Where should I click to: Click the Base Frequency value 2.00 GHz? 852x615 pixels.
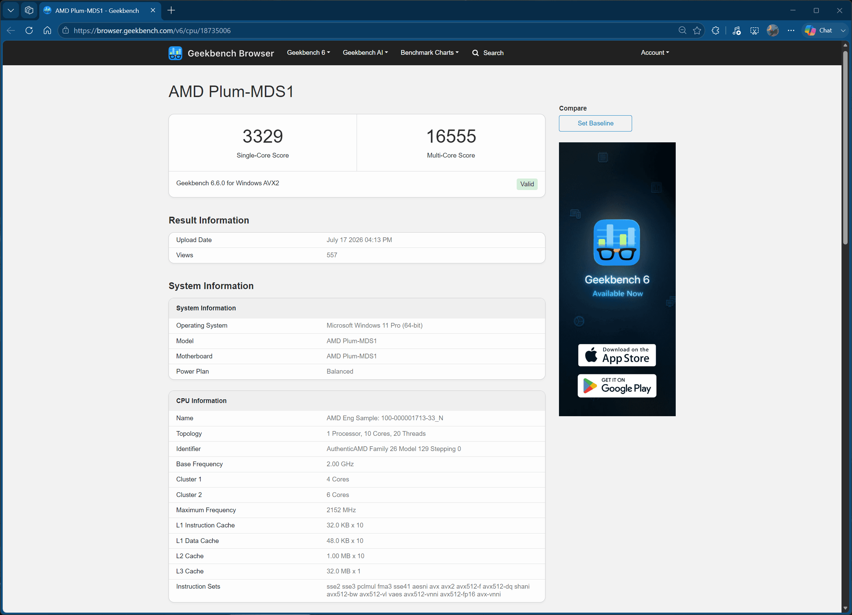pyautogui.click(x=340, y=464)
